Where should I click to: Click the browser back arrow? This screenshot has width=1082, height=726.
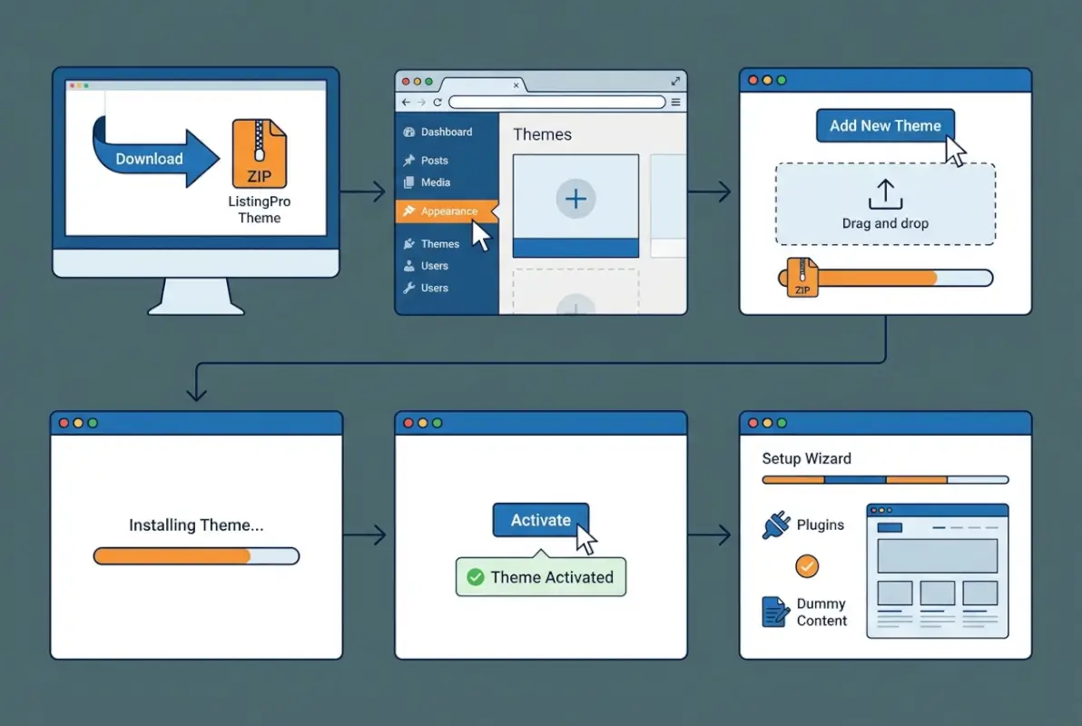coord(406,103)
